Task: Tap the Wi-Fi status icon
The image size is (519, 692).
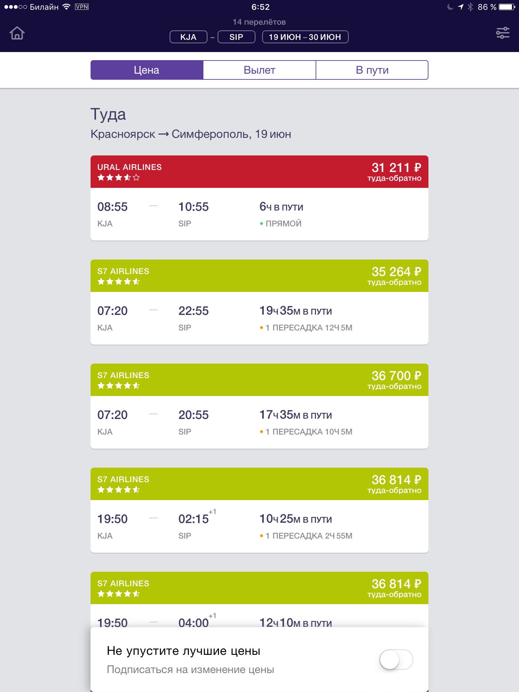Action: [67, 7]
